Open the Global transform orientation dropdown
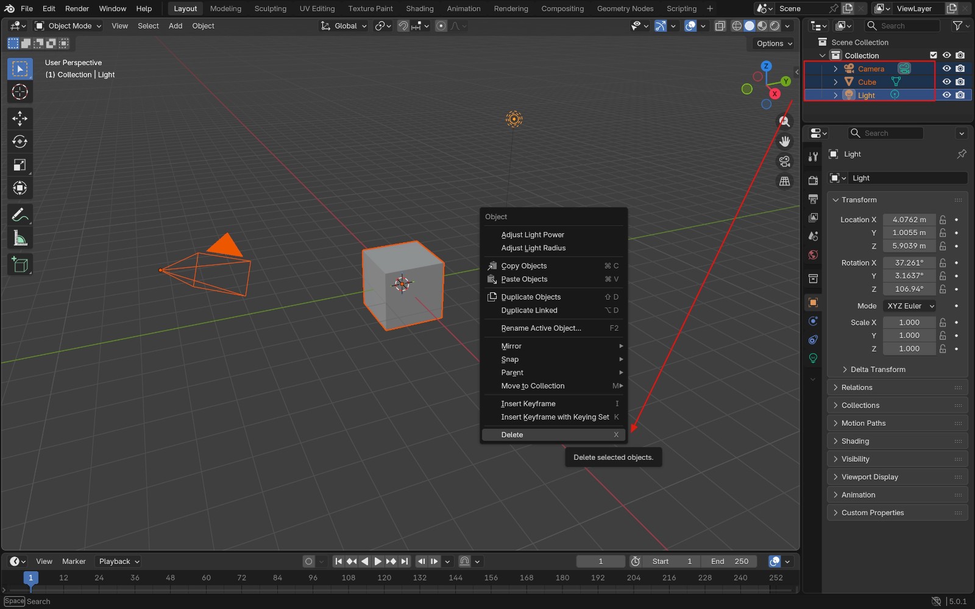The width and height of the screenshot is (975, 609). pyautogui.click(x=344, y=26)
